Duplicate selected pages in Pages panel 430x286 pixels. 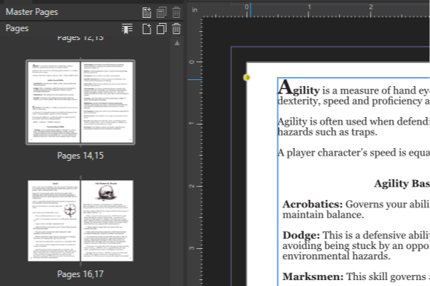[162, 28]
